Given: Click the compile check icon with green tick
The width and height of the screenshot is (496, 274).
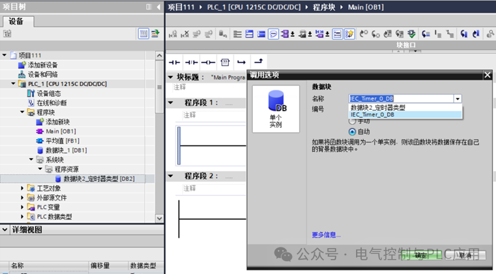Looking at the screenshot, I should 412,34.
